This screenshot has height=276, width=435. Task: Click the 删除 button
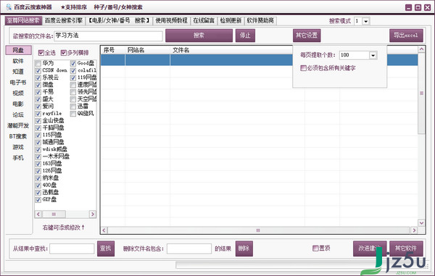pyautogui.click(x=244, y=248)
